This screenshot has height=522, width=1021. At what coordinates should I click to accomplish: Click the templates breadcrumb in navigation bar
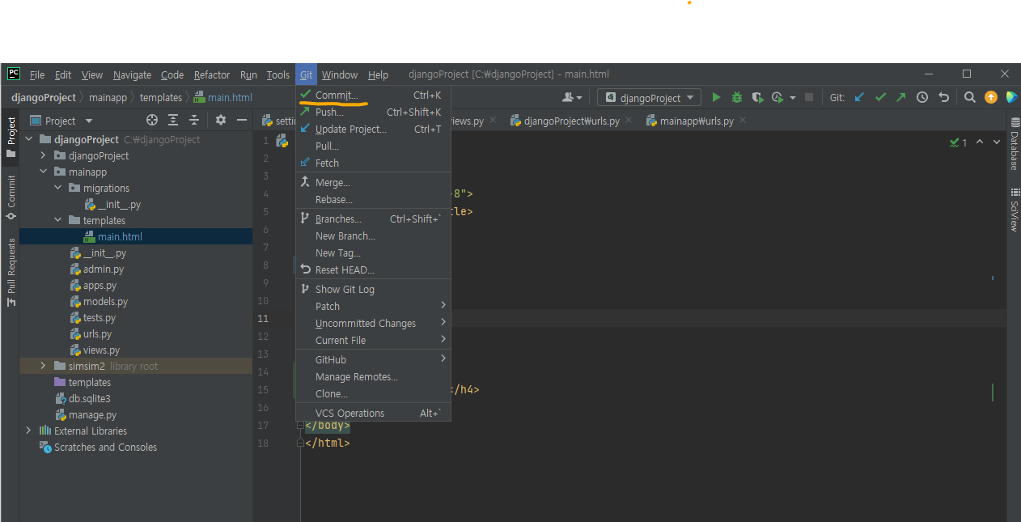[161, 97]
